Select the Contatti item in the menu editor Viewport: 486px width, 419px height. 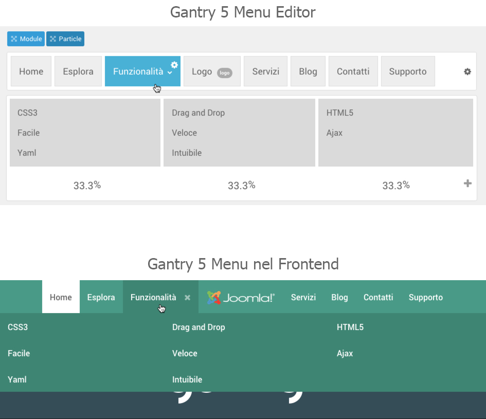click(353, 71)
